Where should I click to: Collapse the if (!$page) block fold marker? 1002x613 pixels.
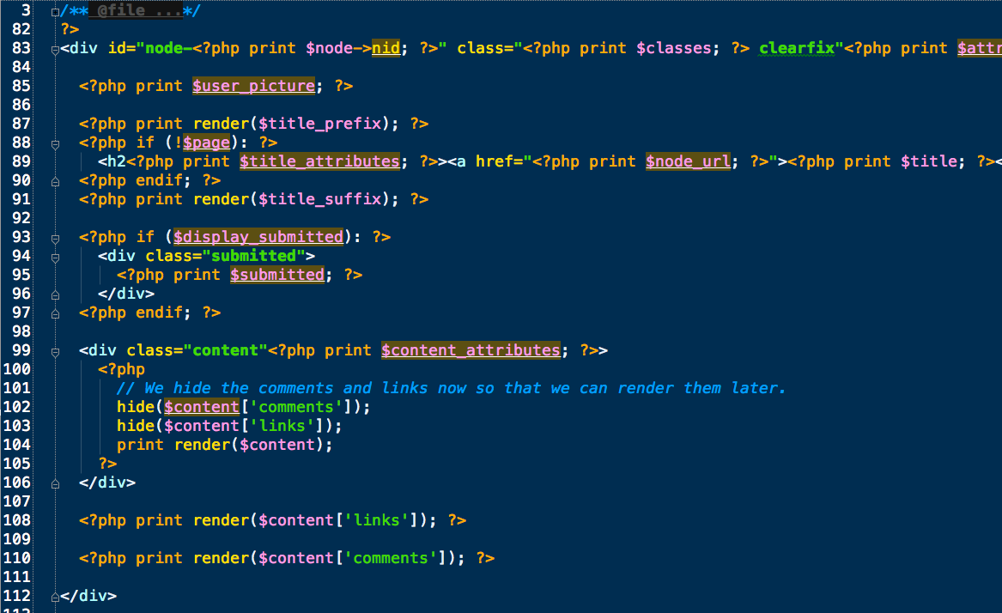click(55, 144)
